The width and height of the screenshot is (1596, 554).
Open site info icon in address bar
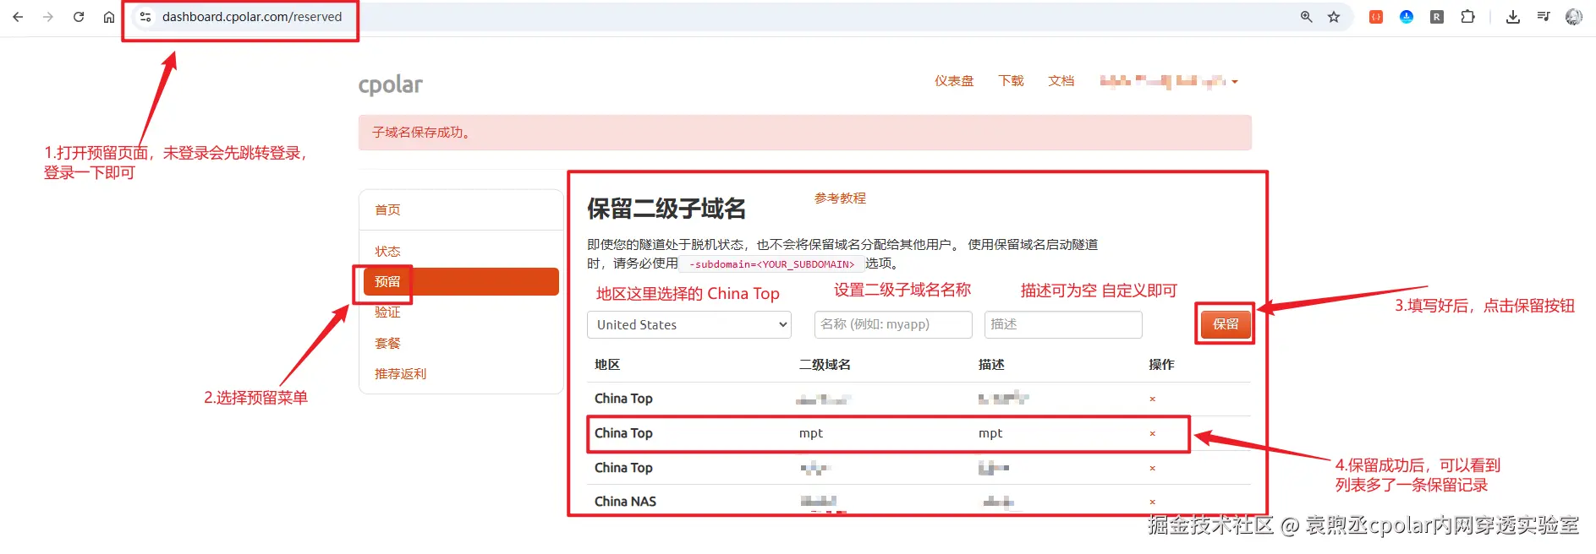tap(145, 17)
